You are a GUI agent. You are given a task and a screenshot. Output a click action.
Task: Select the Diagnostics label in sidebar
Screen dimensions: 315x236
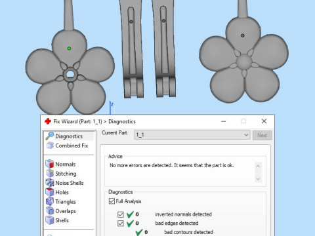pyautogui.click(x=69, y=136)
